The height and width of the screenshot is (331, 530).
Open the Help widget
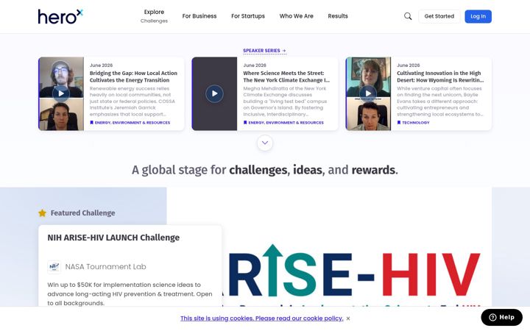click(501, 317)
